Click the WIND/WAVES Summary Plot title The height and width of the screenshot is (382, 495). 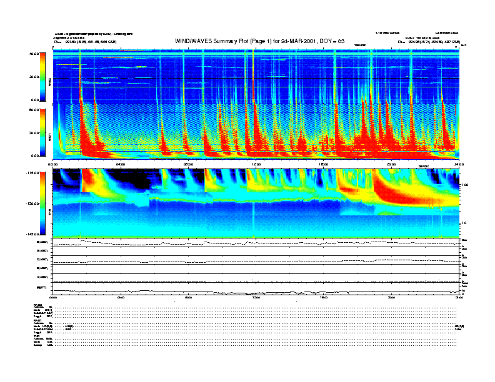(259, 41)
